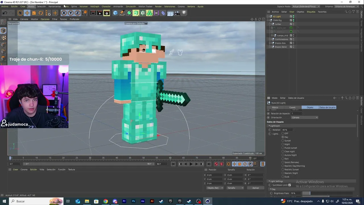The width and height of the screenshot is (364, 205).
Task: Switch to the Básico attributes tab
Action: point(275,107)
